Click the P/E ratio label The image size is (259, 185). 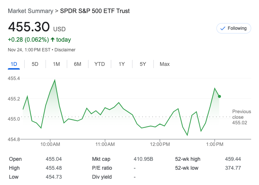click(102, 168)
